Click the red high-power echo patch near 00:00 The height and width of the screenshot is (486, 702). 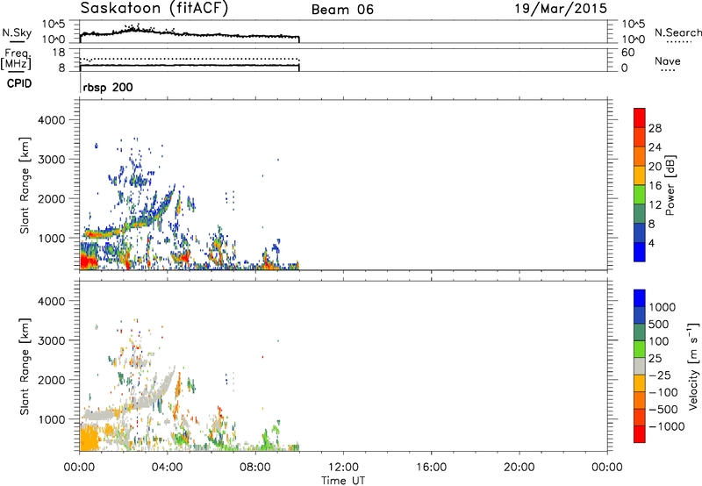click(x=89, y=261)
